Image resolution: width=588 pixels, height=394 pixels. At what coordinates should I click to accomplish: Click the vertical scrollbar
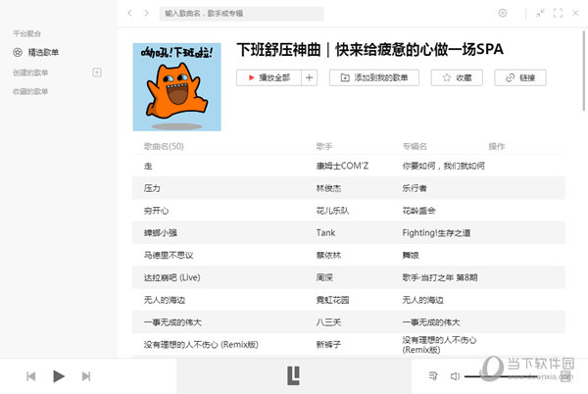click(583, 72)
